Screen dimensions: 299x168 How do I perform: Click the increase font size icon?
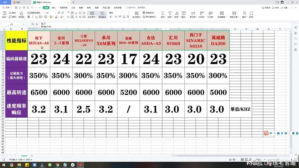click(59, 13)
